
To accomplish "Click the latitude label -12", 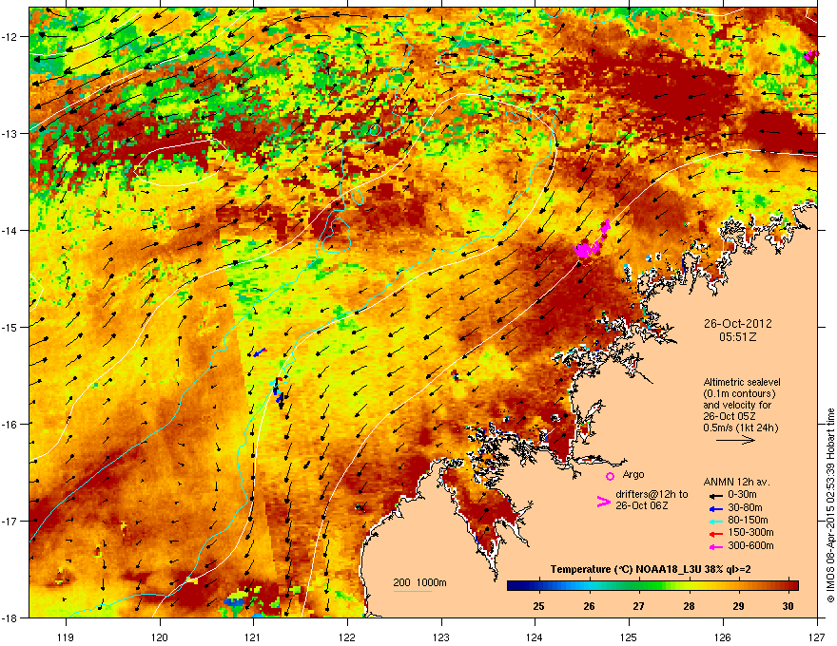I will (x=10, y=37).
